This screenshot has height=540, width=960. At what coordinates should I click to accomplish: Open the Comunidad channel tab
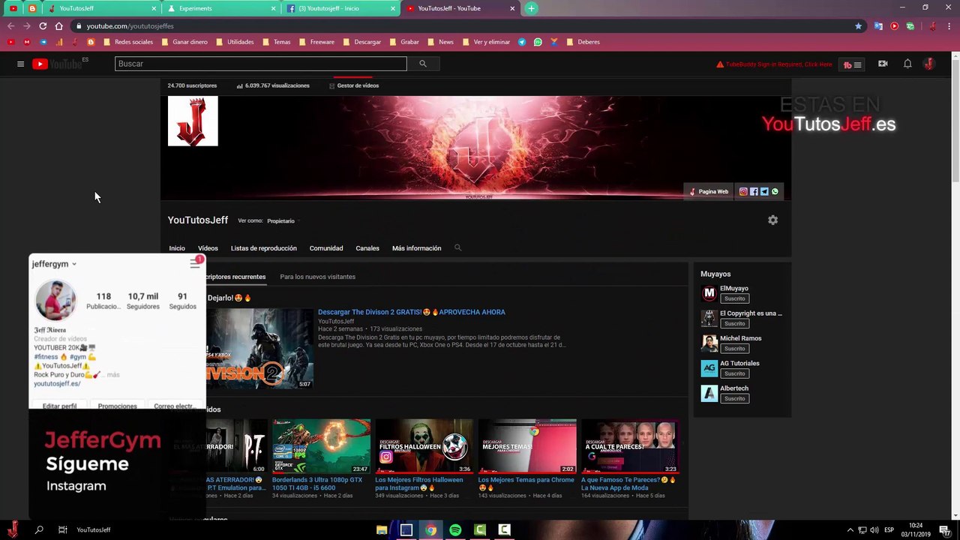pyautogui.click(x=326, y=248)
